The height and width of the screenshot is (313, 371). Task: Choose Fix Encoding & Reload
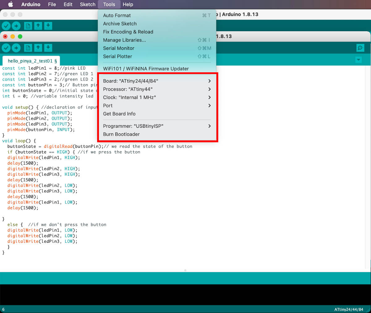[x=157, y=32]
